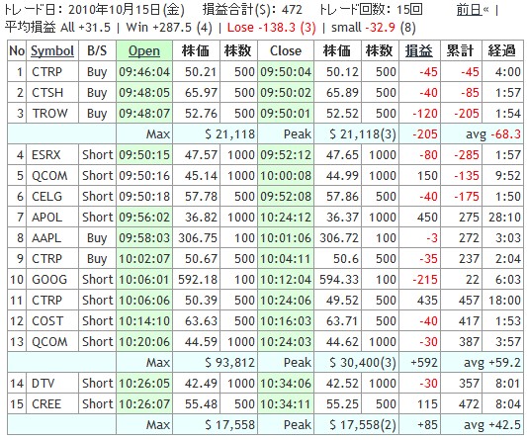Select CREE symbol in row 15
This screenshot has height=440, width=527.
46,404
